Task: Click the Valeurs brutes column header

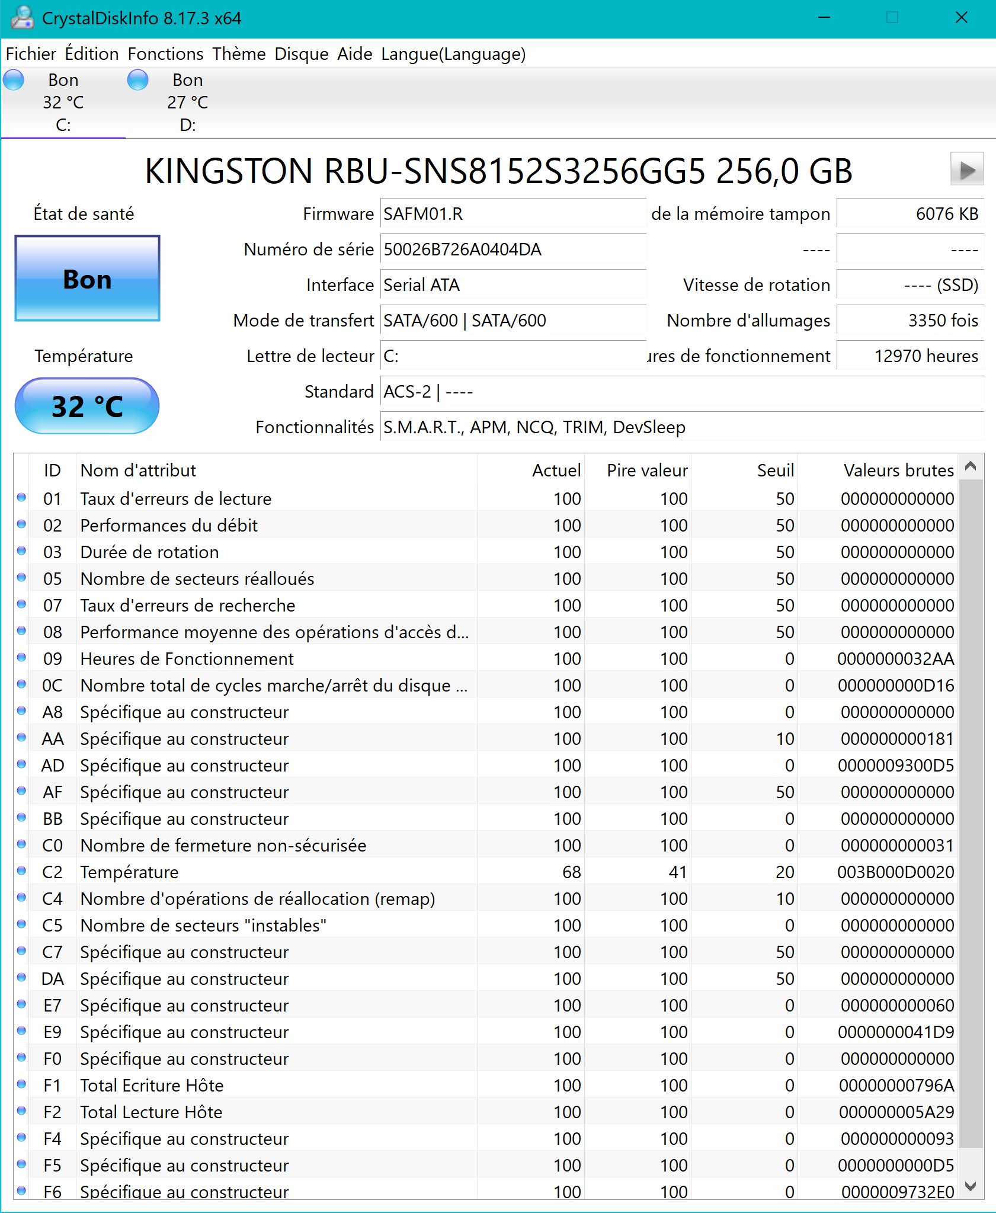Action: [878, 470]
